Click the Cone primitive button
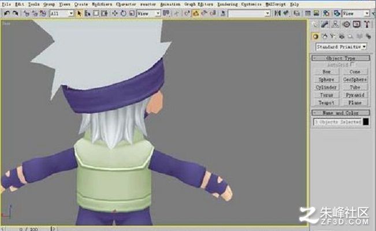This screenshot has height=231, width=376. (x=355, y=72)
